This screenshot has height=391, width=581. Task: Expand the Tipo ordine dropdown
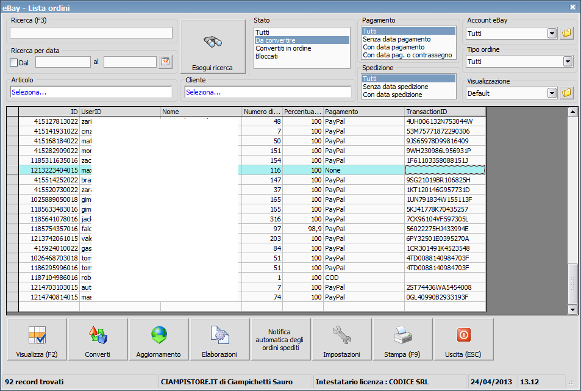tap(568, 62)
